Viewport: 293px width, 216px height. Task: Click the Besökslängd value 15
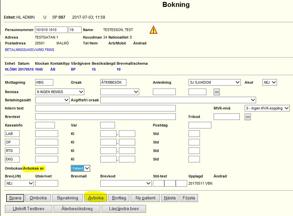[94, 69]
